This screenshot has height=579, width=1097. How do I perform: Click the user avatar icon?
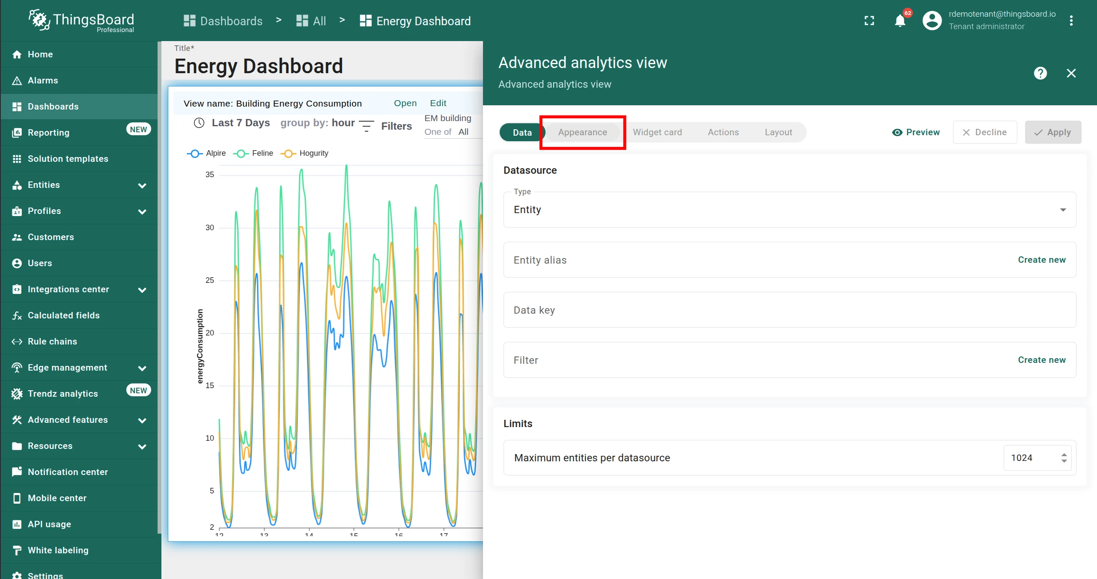coord(932,21)
